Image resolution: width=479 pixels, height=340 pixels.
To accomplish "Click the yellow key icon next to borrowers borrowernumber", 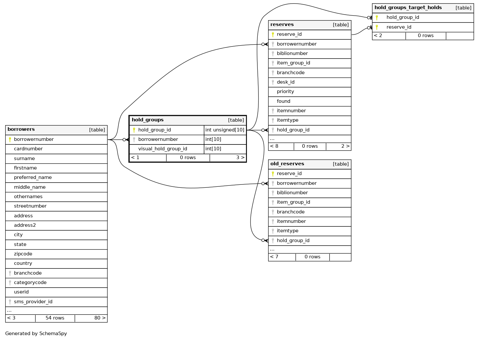I will (x=10, y=140).
